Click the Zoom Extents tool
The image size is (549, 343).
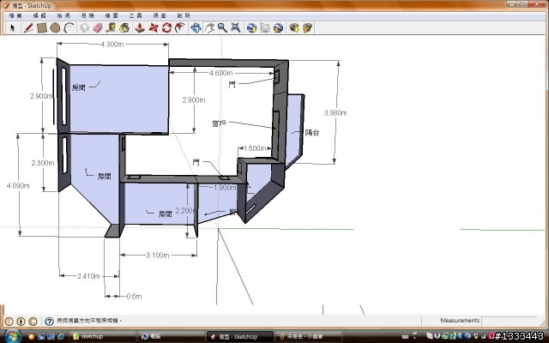(x=236, y=27)
